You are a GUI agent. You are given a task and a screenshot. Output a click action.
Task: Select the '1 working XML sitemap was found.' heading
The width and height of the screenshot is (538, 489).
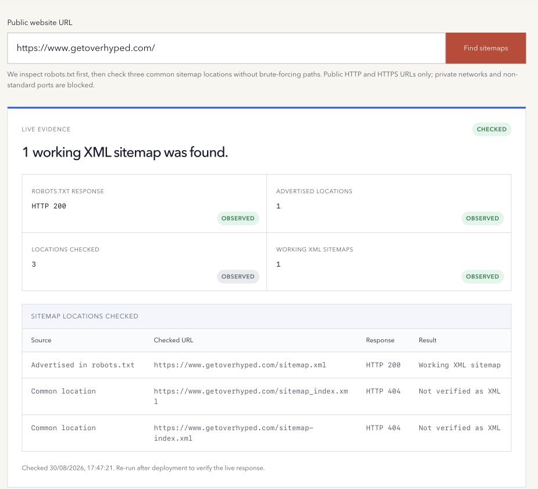(x=125, y=152)
